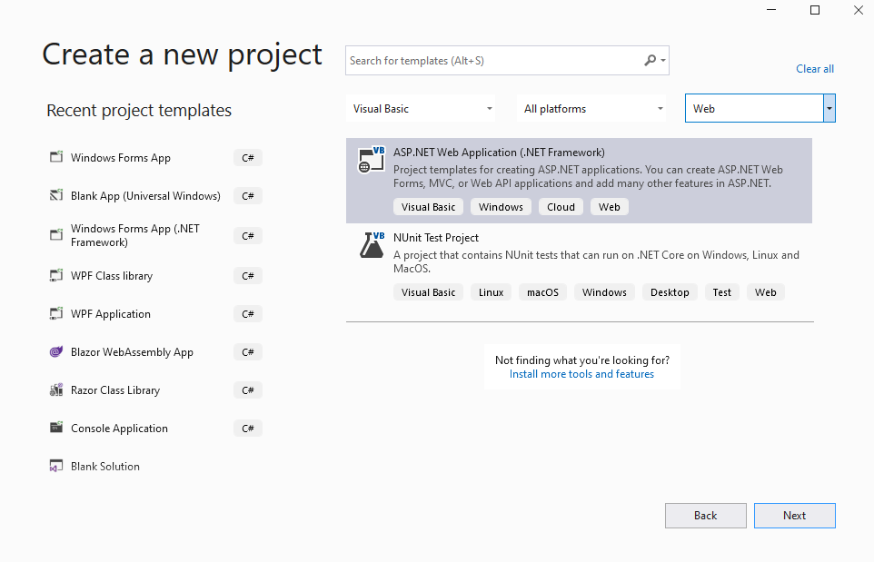Select the NUnit Test Project template
The width and height of the screenshot is (874, 562).
coord(579,266)
